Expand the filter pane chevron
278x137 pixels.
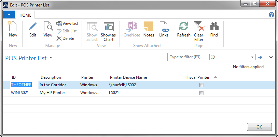click(x=271, y=57)
